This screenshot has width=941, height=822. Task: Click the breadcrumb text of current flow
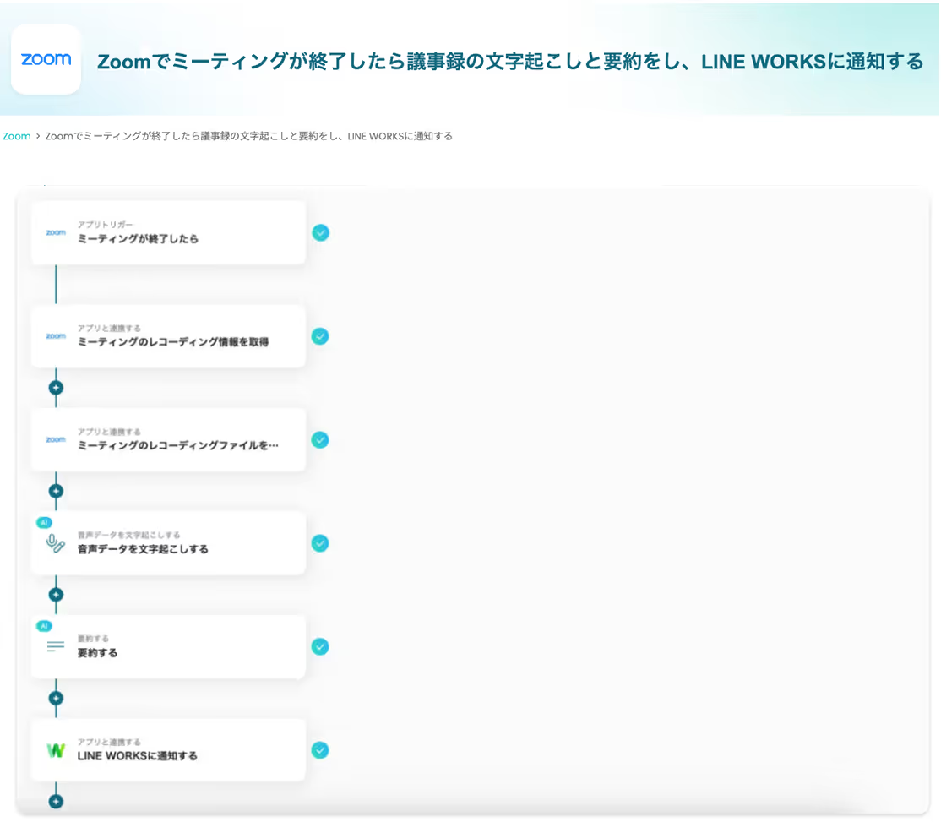tap(248, 136)
